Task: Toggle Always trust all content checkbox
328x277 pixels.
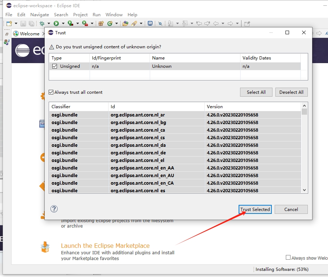Action: 51,92
